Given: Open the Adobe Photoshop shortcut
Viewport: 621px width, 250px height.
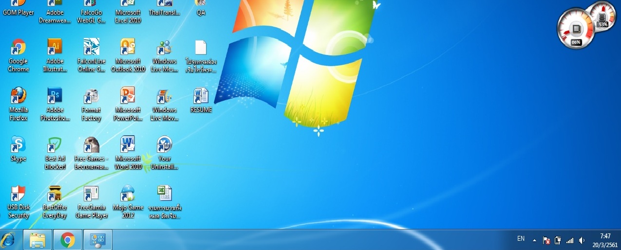Looking at the screenshot, I should coord(55,96).
